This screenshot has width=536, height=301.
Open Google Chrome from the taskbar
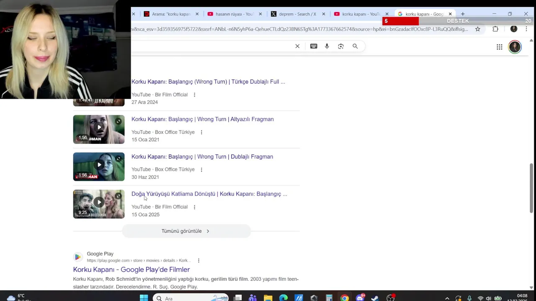coord(344,298)
